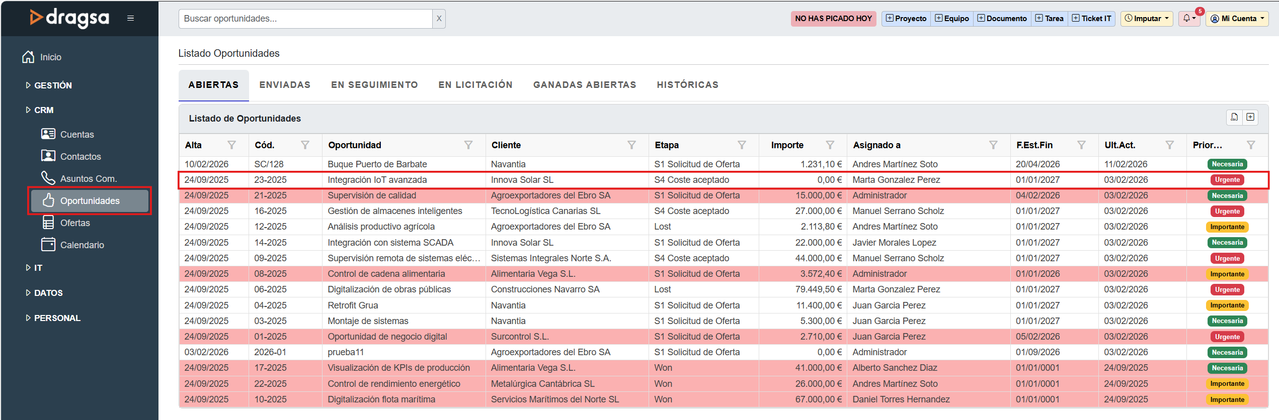Open the Mi Cuenta dropdown
Screen dimensions: 1279x420
click(x=1237, y=19)
